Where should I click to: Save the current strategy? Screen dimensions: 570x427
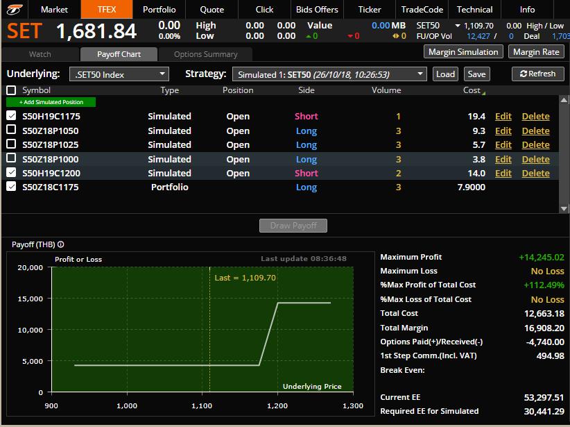pos(476,74)
